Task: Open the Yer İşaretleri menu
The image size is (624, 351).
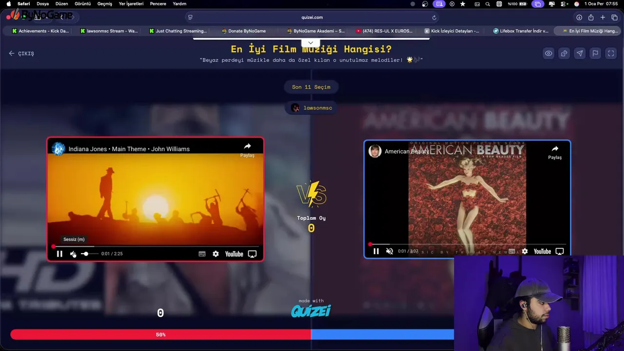Action: (x=131, y=4)
